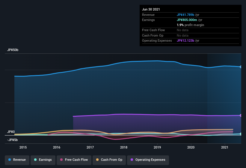The image size is (246, 168).
Task: Click the JP¥50b y-axis label
Action: (x=13, y=50)
